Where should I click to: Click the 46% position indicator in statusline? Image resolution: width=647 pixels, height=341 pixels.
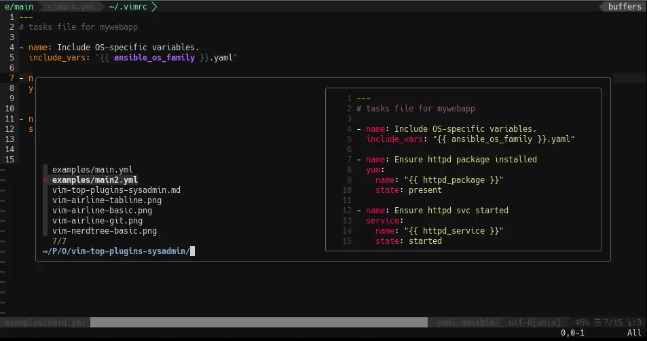click(x=582, y=322)
